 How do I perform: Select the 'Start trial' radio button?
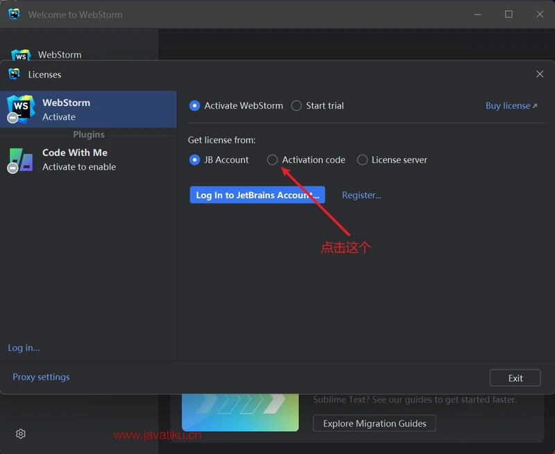coord(296,105)
